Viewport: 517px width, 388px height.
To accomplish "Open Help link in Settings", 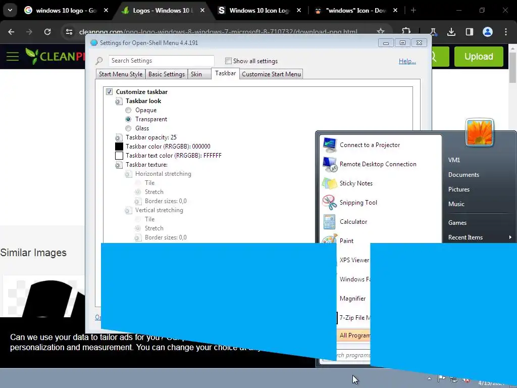I will (407, 61).
